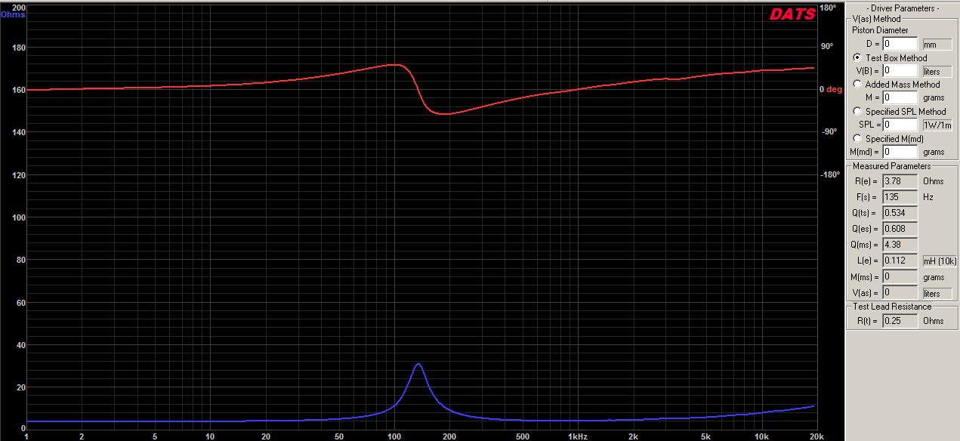
Task: Click the '0 deg' phase axis label
Action: [831, 89]
